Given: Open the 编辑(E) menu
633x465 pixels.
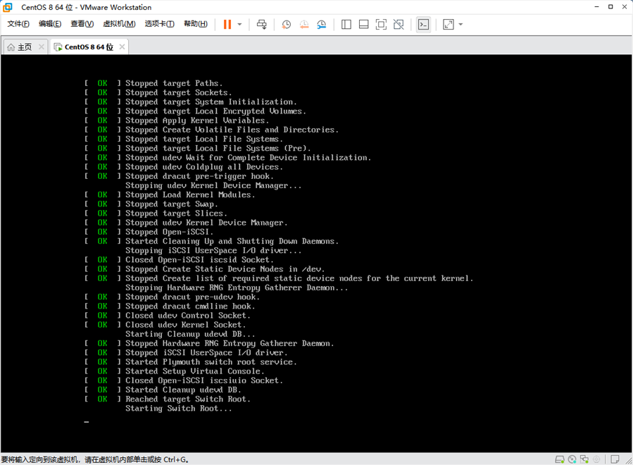Looking at the screenshot, I should (x=50, y=24).
